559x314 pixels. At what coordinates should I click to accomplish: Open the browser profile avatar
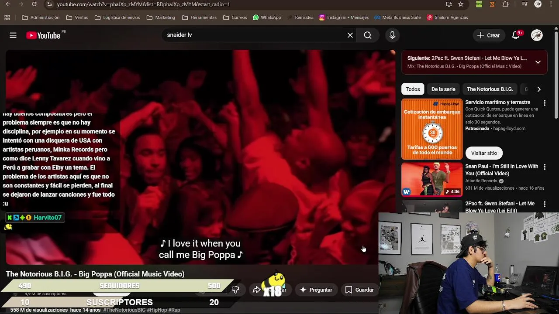click(538, 4)
